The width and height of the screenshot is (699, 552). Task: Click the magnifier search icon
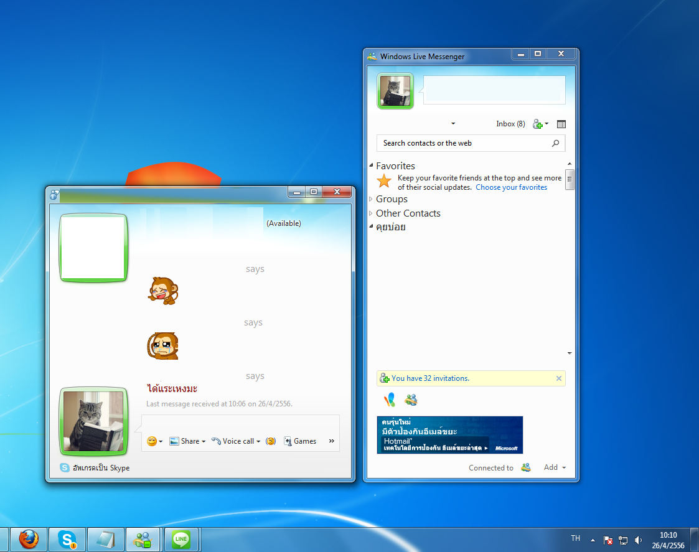click(x=555, y=143)
